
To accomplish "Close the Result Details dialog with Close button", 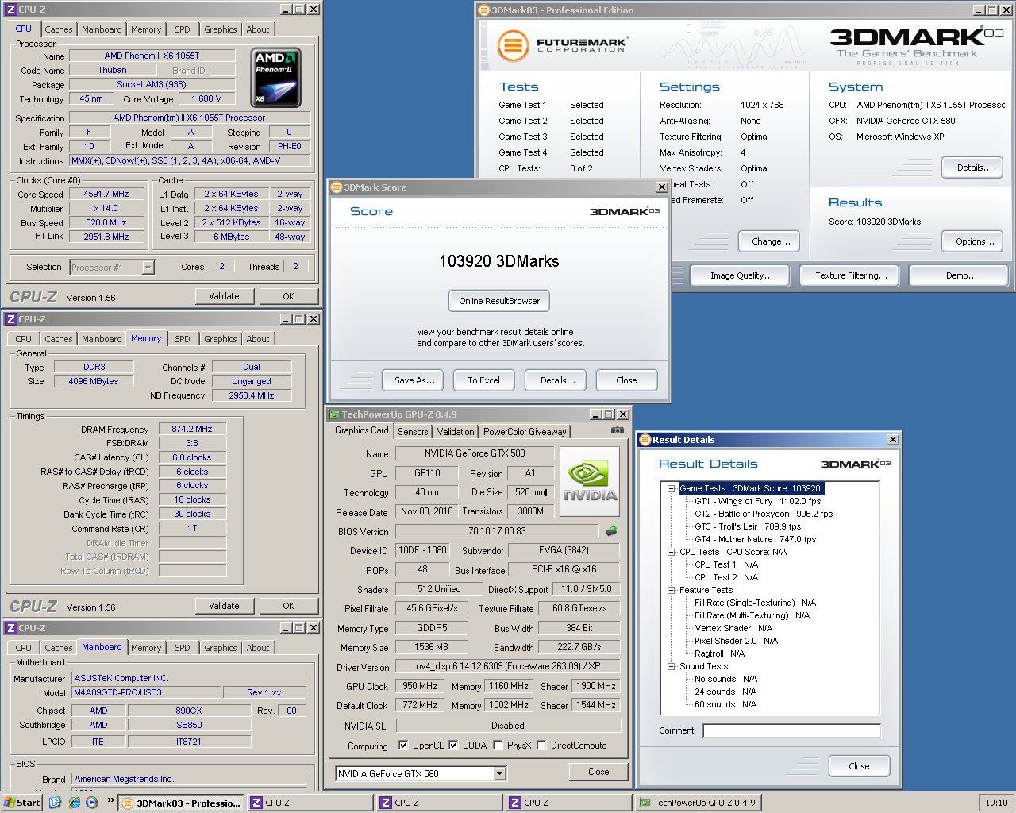I will (x=859, y=766).
